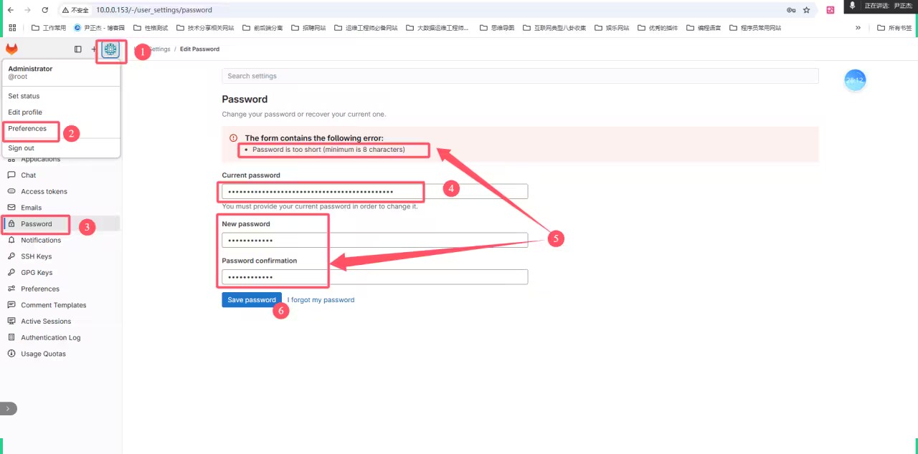Click the browser address bar URL
Screen dimensions: 918x454
point(153,10)
